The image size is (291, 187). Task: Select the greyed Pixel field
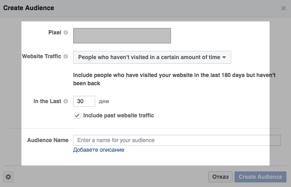[x=122, y=36]
